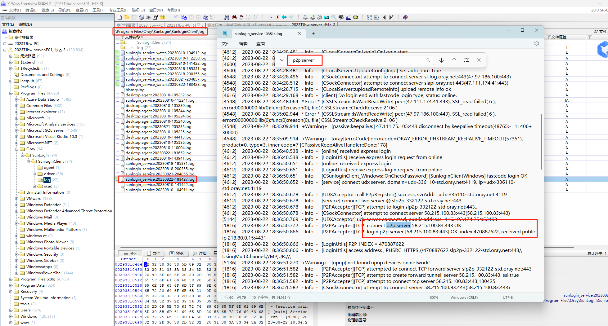Image resolution: width=608 pixels, height=326 pixels.
Task: Click the Calculator toolbar icon
Action: [x=327, y=17]
